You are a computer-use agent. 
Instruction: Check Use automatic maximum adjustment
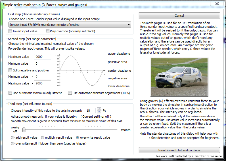tap(11, 93)
